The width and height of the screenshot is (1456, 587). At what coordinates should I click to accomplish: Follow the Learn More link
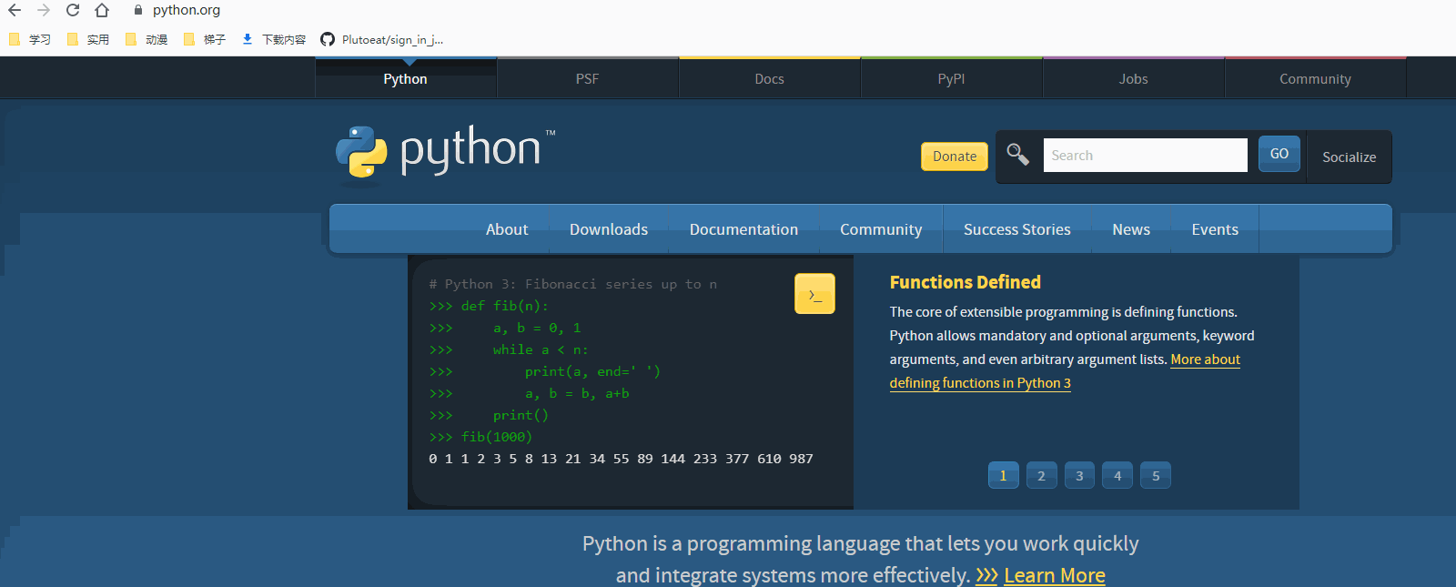coord(1054,575)
